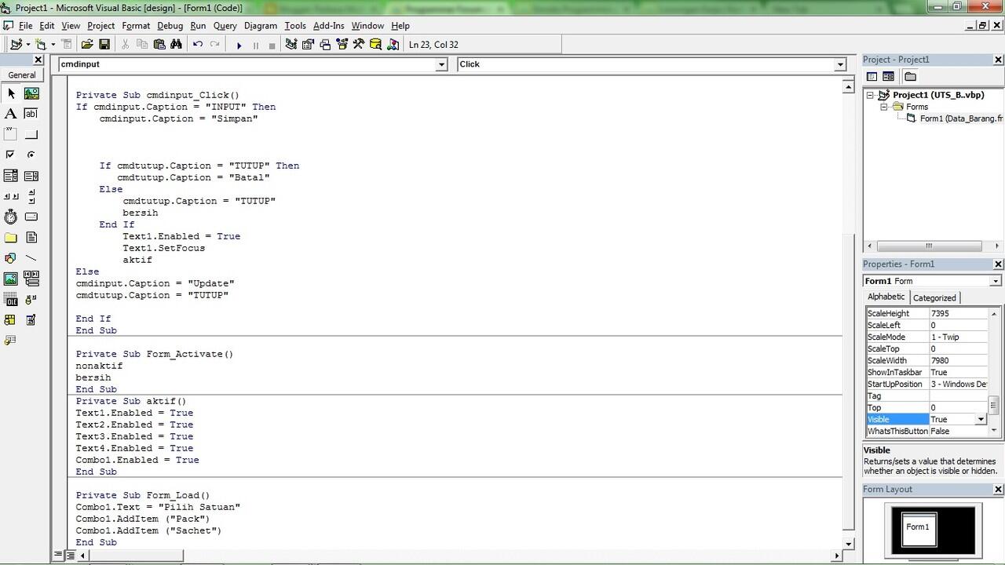
Task: Select the CheckBox control in the toolbox
Action: pyautogui.click(x=11, y=155)
